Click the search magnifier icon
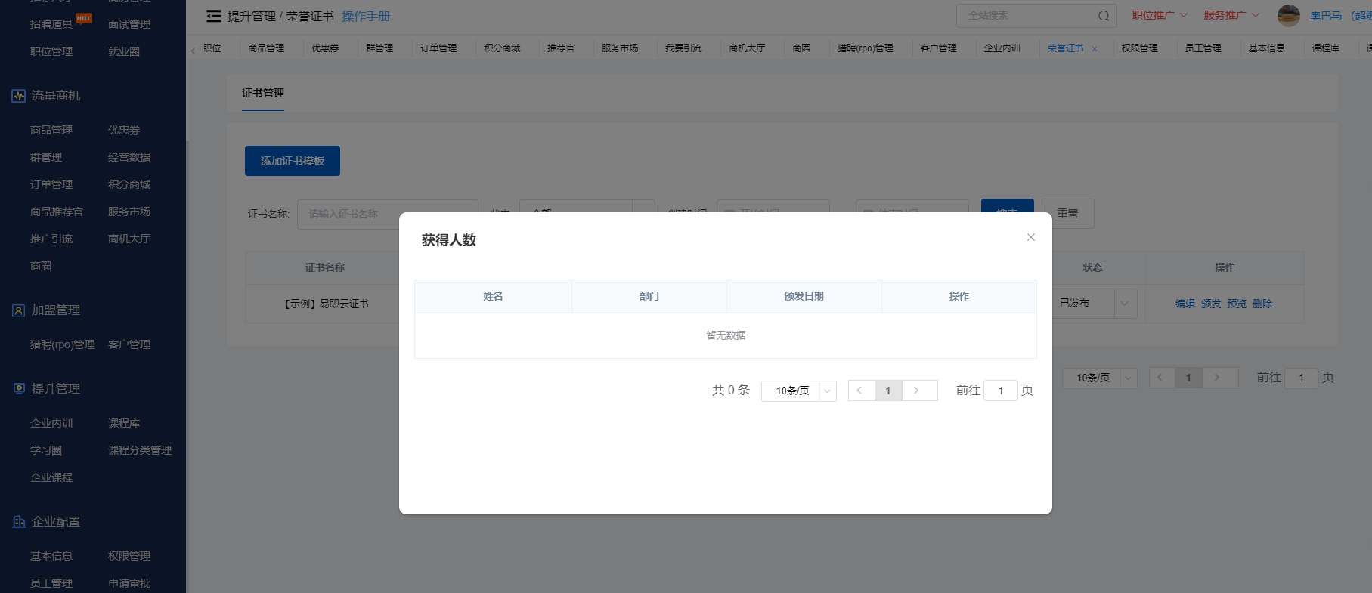This screenshot has width=1372, height=593. click(1103, 16)
